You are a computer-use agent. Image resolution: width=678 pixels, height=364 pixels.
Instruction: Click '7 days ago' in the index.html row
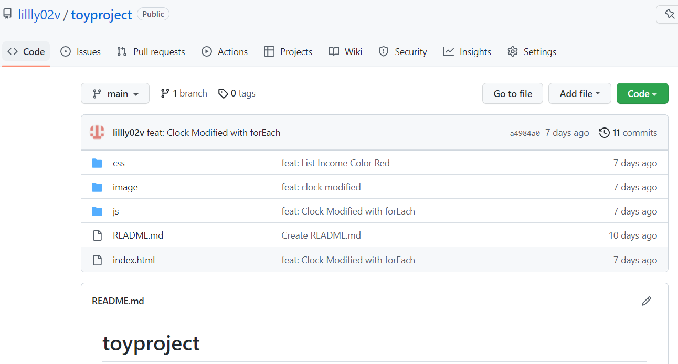tap(635, 260)
